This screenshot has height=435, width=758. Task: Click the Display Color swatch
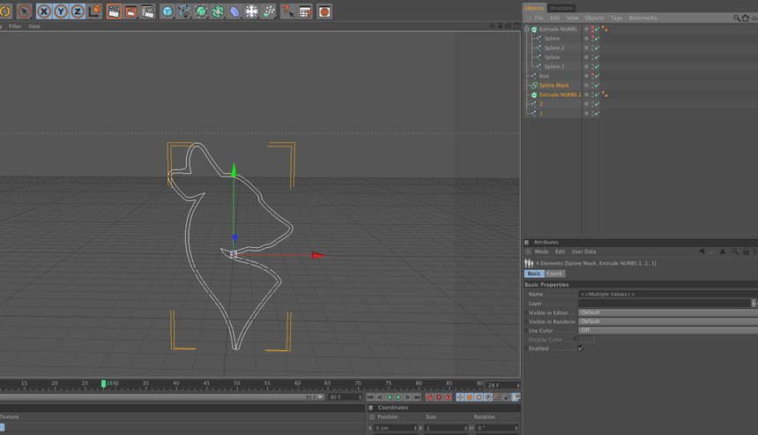586,339
